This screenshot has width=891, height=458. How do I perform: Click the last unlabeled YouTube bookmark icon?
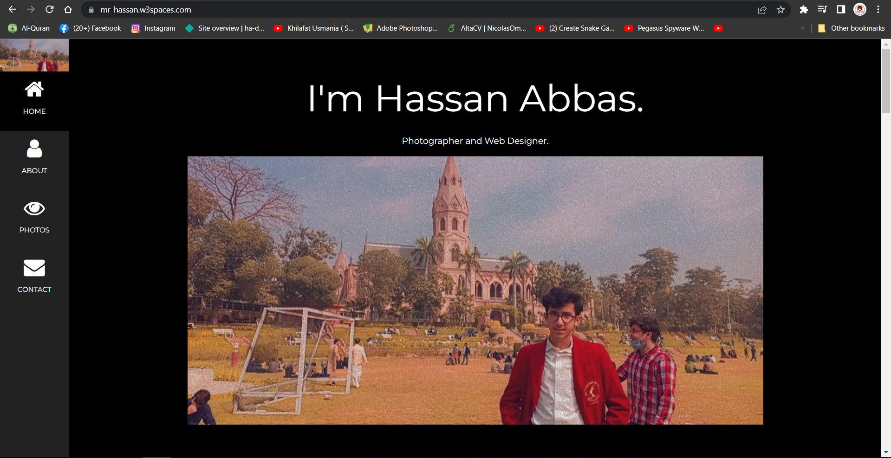click(x=718, y=28)
